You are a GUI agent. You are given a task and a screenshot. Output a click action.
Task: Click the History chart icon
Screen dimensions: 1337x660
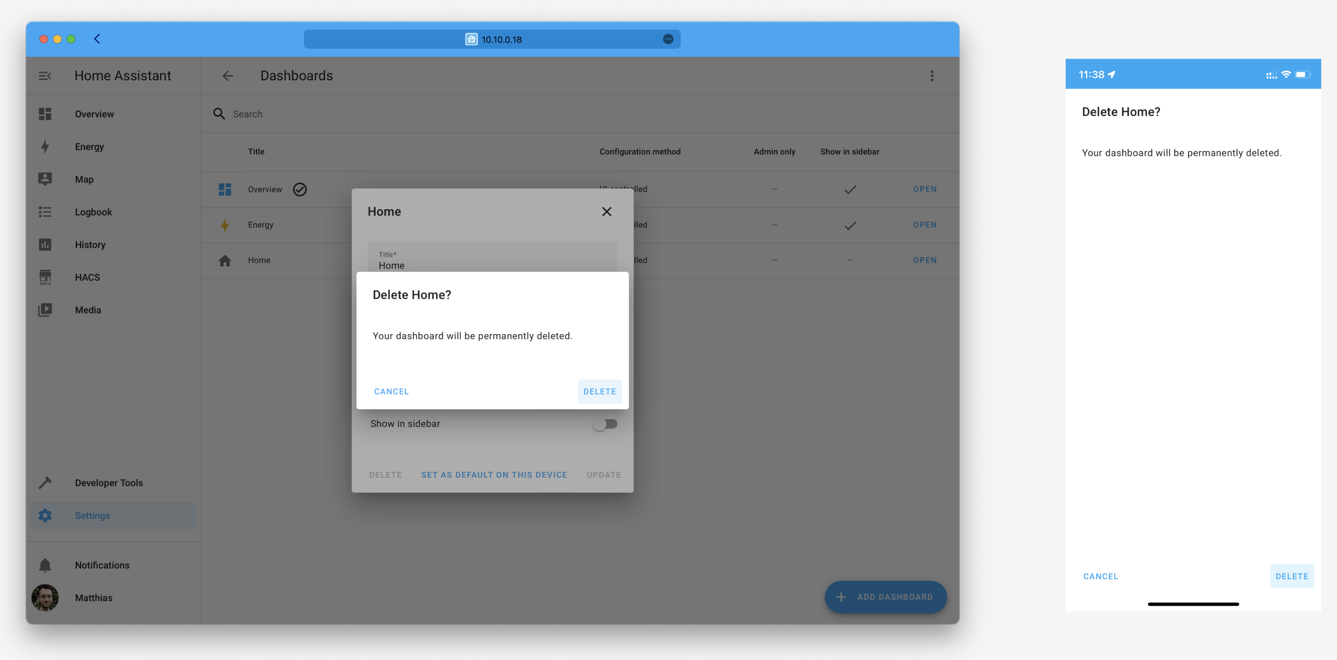point(45,244)
